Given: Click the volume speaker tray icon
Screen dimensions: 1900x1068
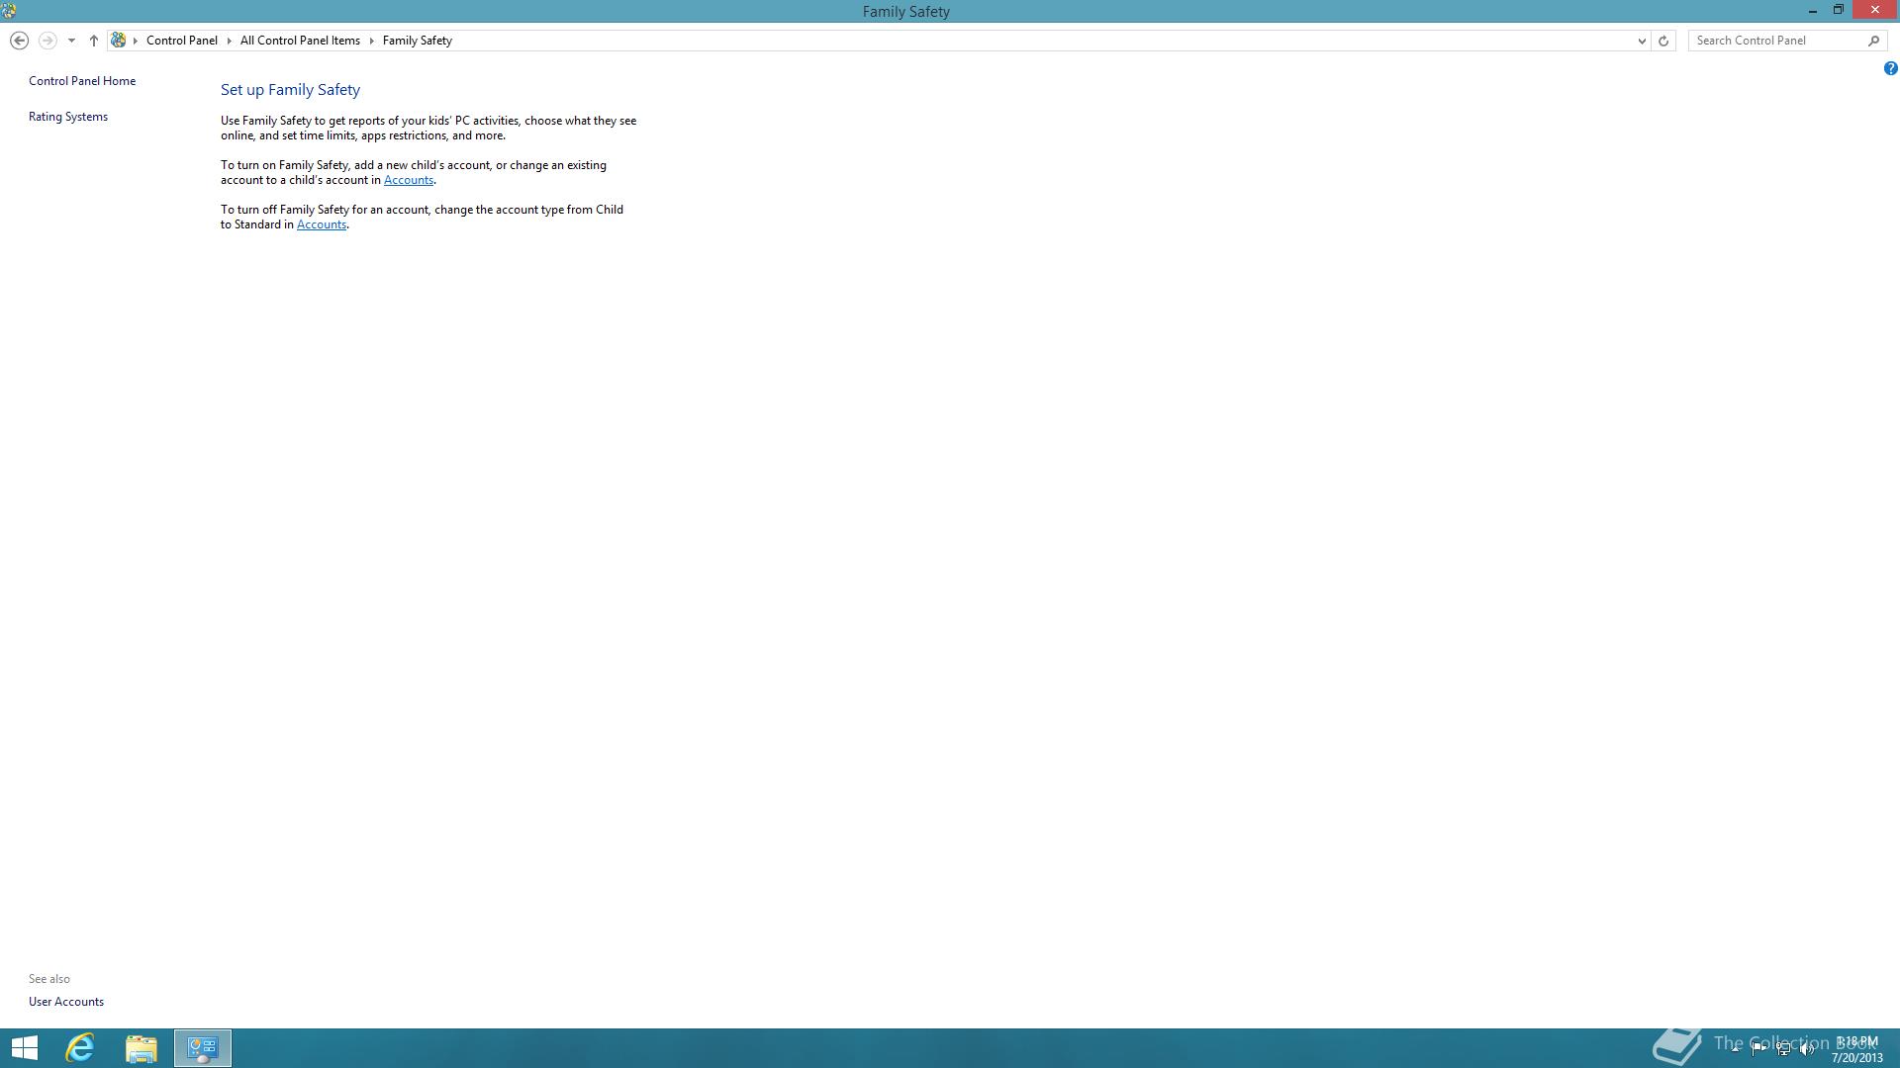Looking at the screenshot, I should click(x=1807, y=1049).
